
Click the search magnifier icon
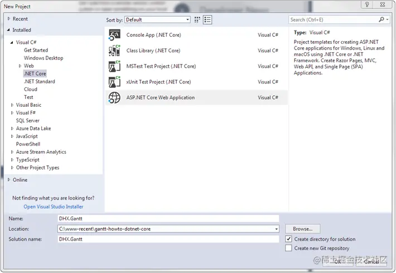[x=381, y=19]
